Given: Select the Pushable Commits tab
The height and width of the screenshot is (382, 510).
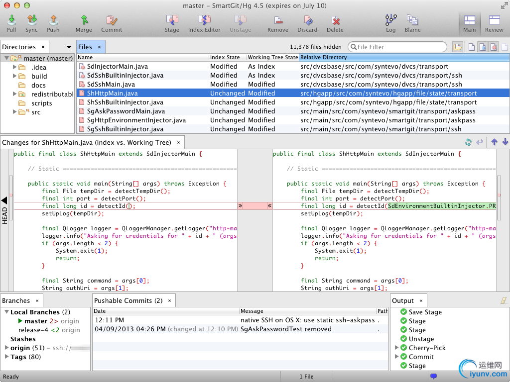Looking at the screenshot, I should (128, 300).
